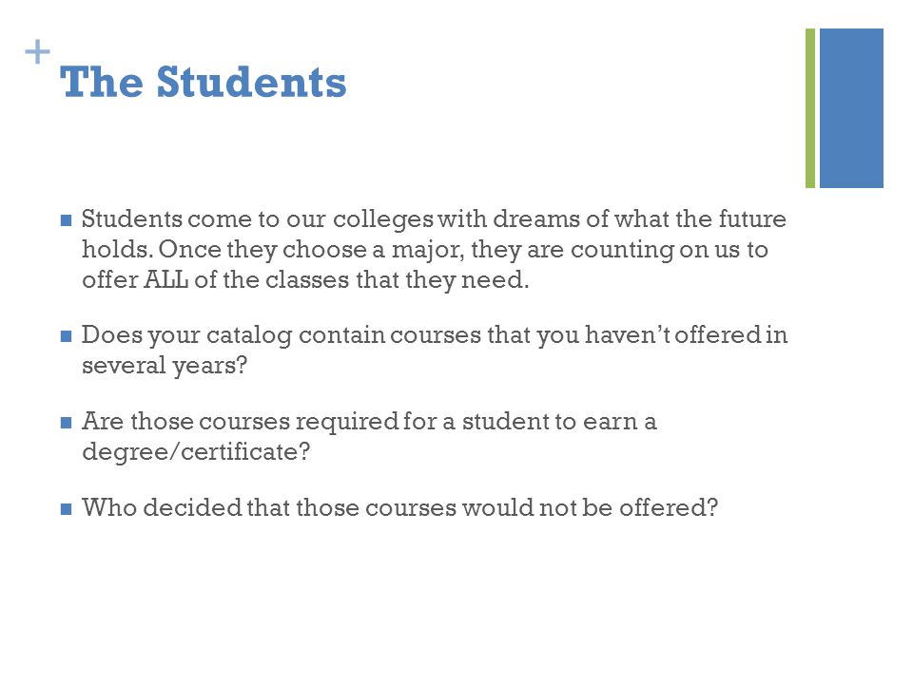Viewport: 913px width, 684px height.
Task: Click the phrase 'several years?'
Action: (x=165, y=366)
